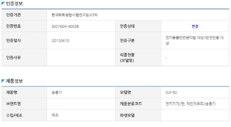Open the 변경 certification status link
The image size is (231, 127).
195,26
